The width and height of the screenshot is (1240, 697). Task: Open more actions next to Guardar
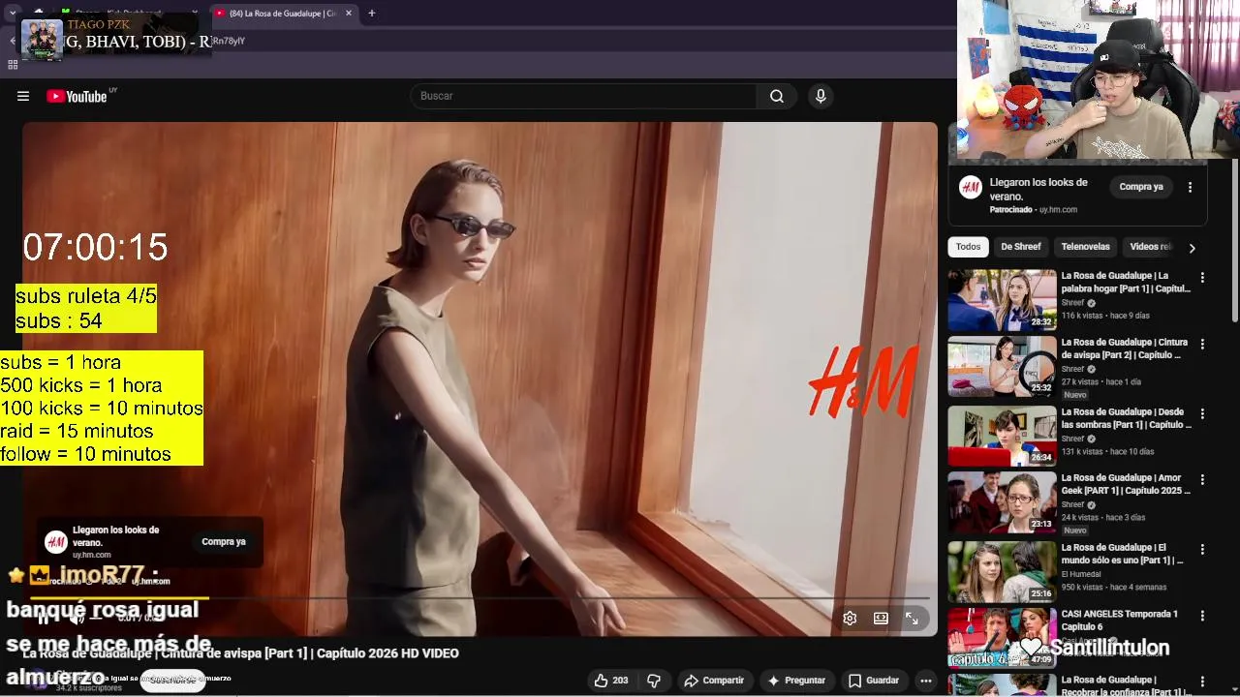click(926, 681)
